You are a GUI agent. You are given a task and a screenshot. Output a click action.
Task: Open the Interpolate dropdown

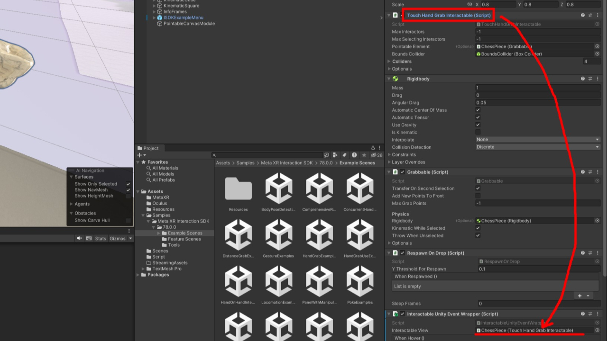pyautogui.click(x=538, y=140)
